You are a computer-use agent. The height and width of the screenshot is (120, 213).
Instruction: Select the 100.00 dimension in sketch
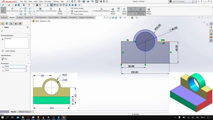[x=134, y=72]
